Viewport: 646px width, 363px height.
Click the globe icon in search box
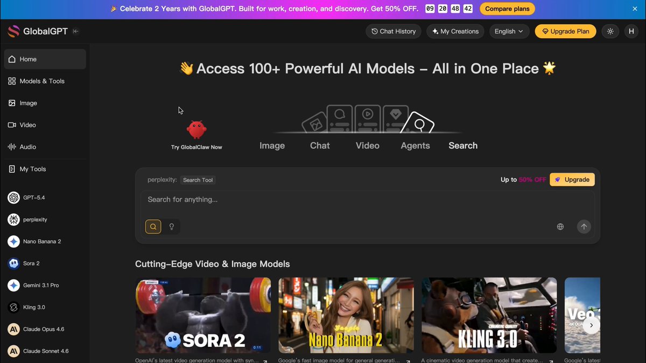[x=560, y=226]
